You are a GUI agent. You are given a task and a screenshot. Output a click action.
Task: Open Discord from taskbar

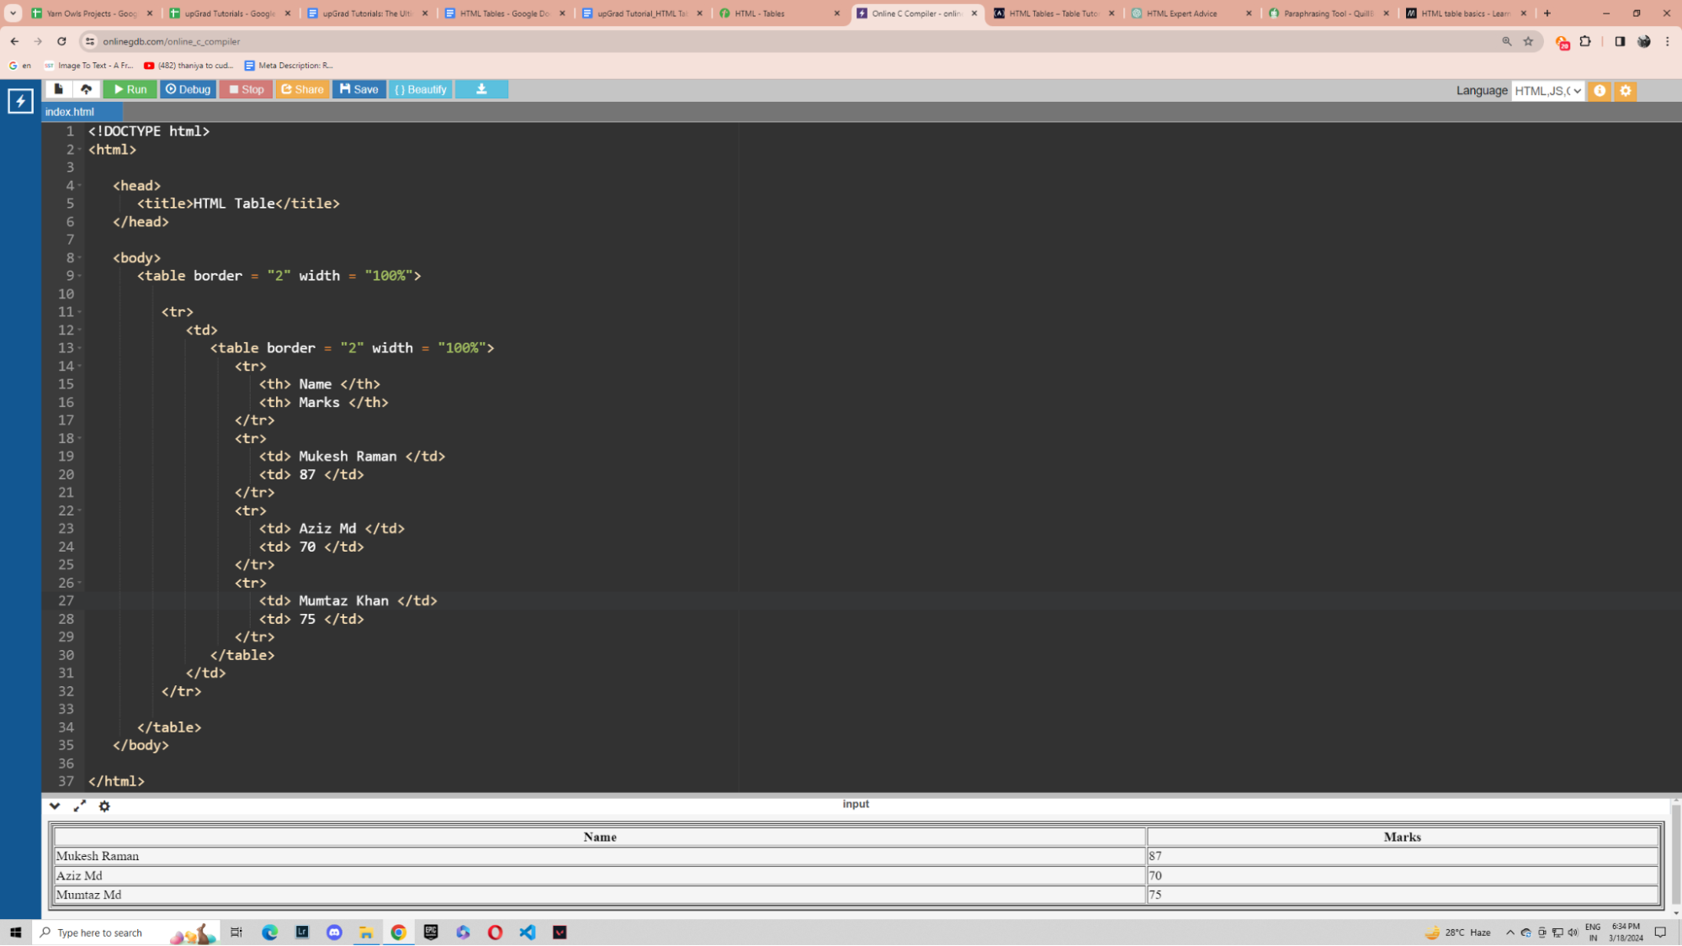[x=334, y=933]
